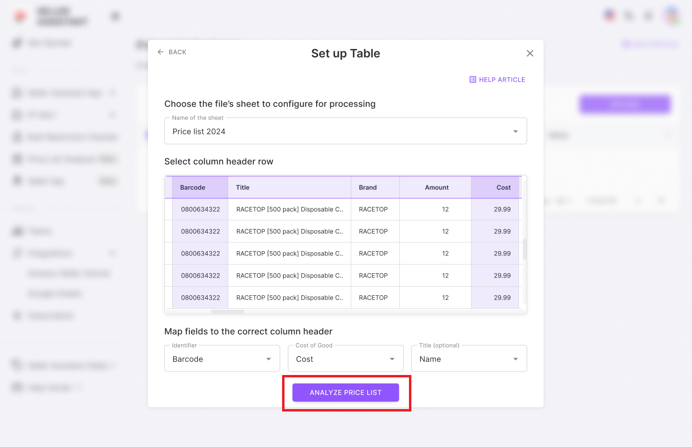Click the article icon beside HELP ARTICLE
This screenshot has height=447, width=692.
pos(473,79)
